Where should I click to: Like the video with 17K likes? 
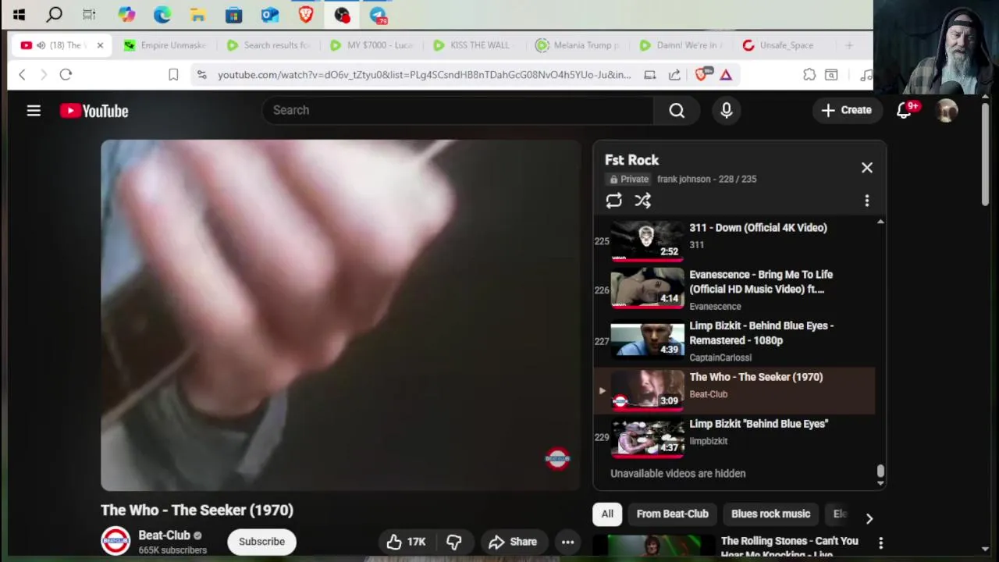coord(405,542)
